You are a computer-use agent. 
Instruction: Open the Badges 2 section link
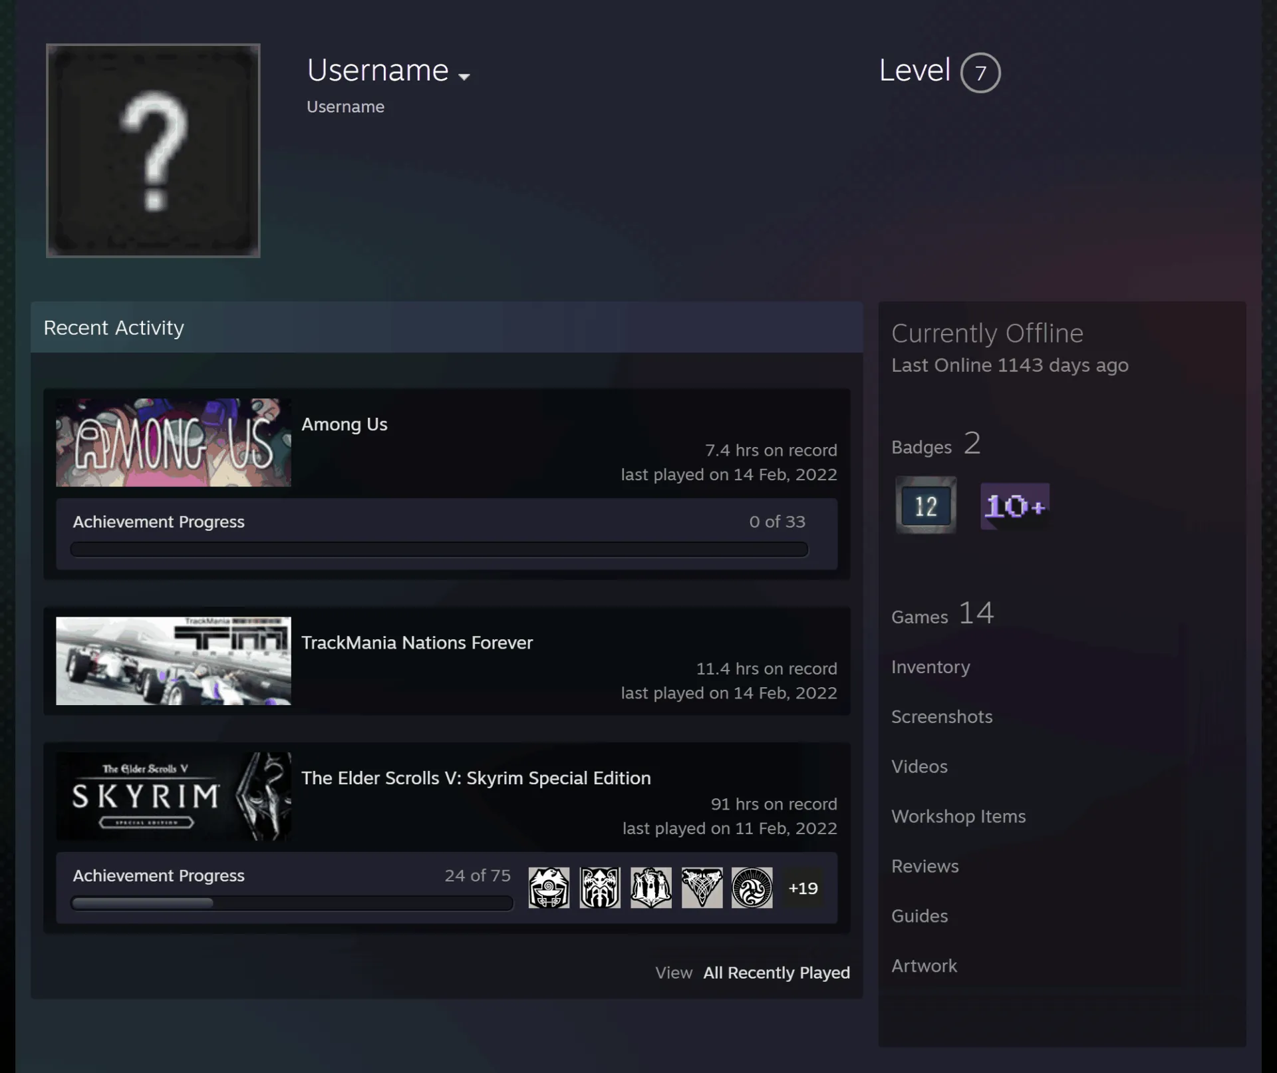pos(936,444)
